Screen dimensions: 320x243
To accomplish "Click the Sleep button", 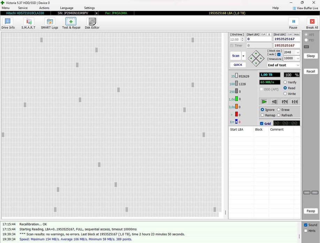I will click(311, 56).
